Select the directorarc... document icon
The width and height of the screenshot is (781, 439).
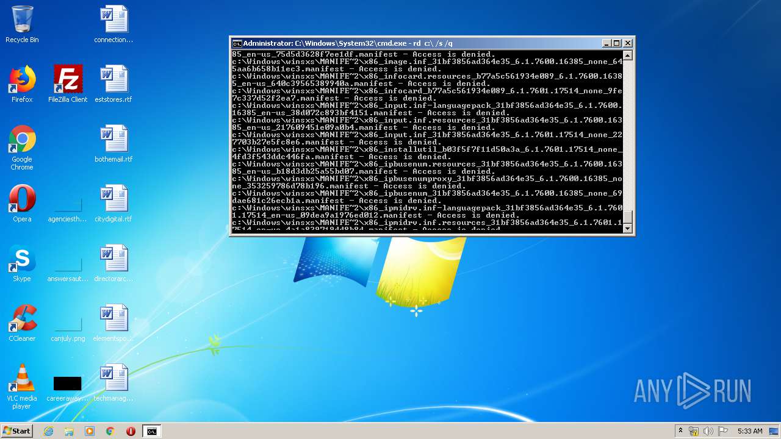[113, 263]
